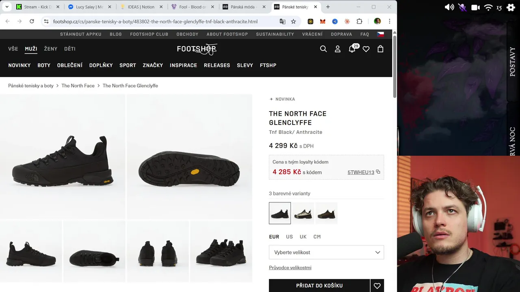Switch size units to US
Screen dimensions: 520x292
(x=289, y=237)
